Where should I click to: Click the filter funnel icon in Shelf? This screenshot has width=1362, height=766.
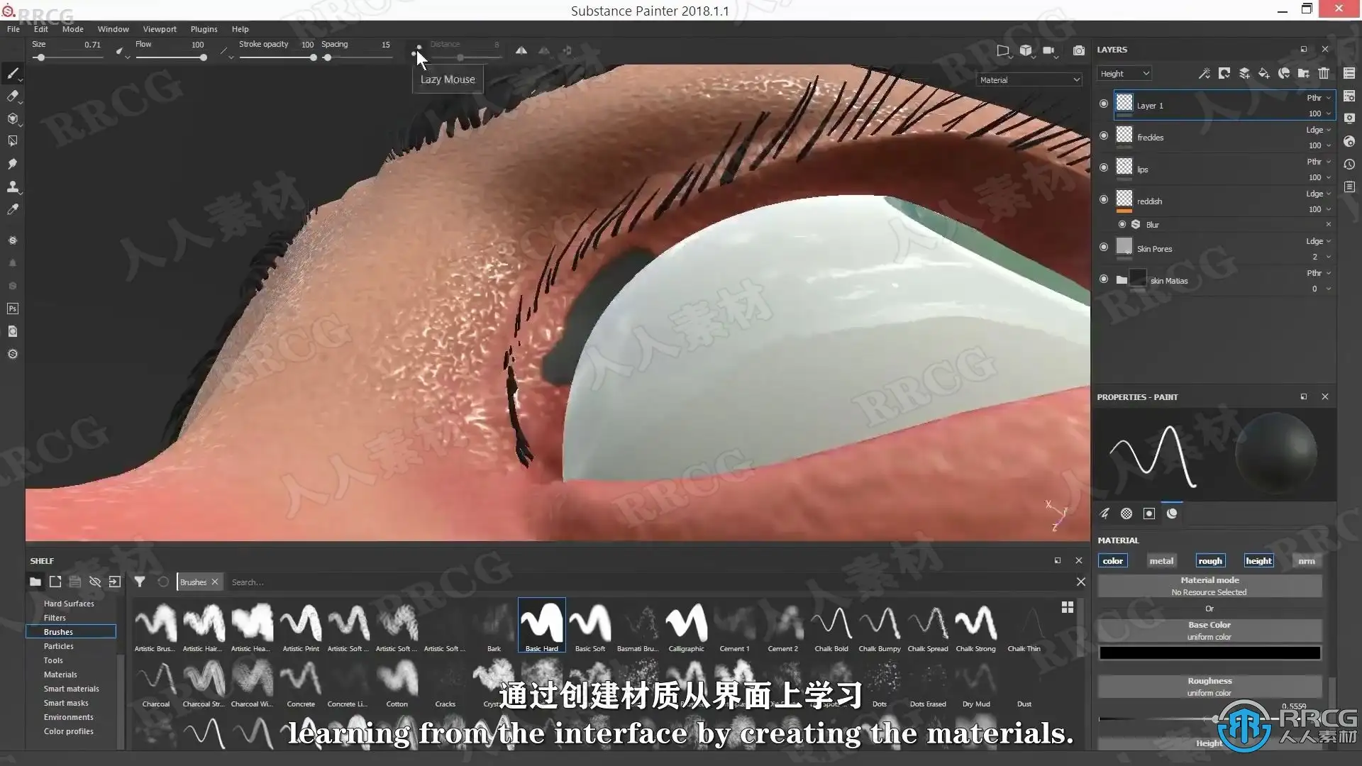tap(140, 582)
